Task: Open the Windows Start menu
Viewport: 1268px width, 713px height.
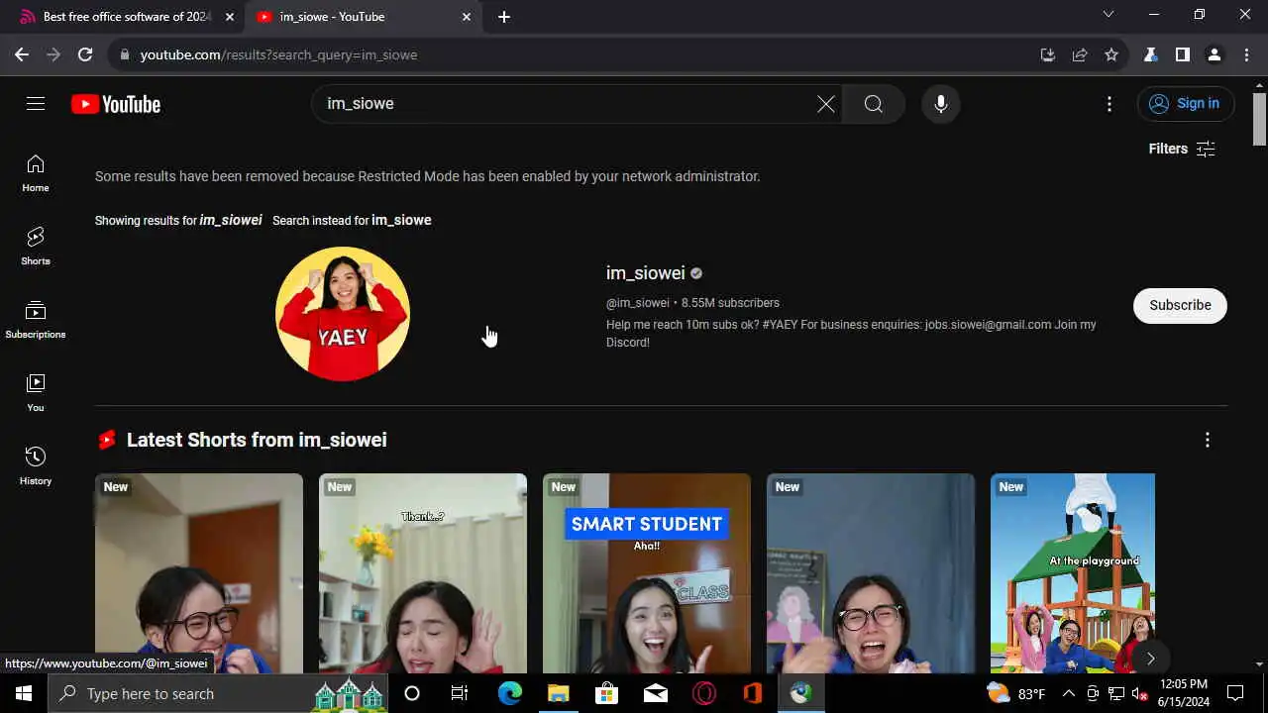Action: (24, 693)
